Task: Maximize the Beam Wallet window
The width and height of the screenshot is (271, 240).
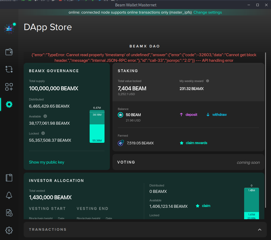Action: (x=257, y=5)
